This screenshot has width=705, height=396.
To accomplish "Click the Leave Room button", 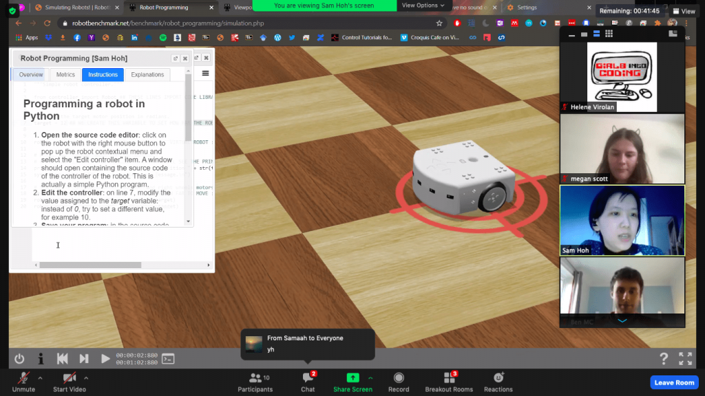I will coord(674,382).
